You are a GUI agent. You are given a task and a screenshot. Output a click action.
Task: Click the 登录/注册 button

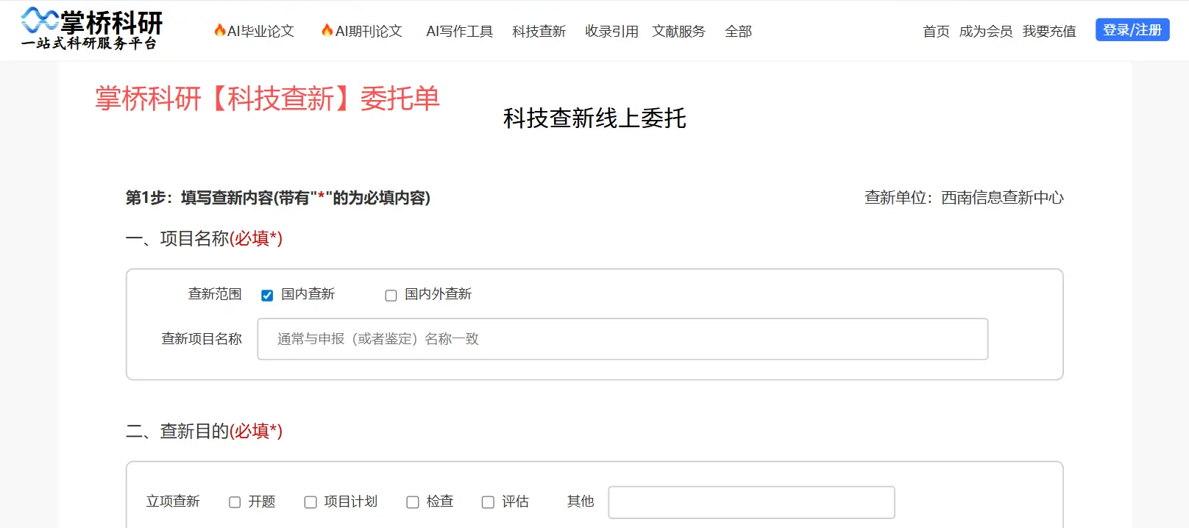[x=1132, y=29]
